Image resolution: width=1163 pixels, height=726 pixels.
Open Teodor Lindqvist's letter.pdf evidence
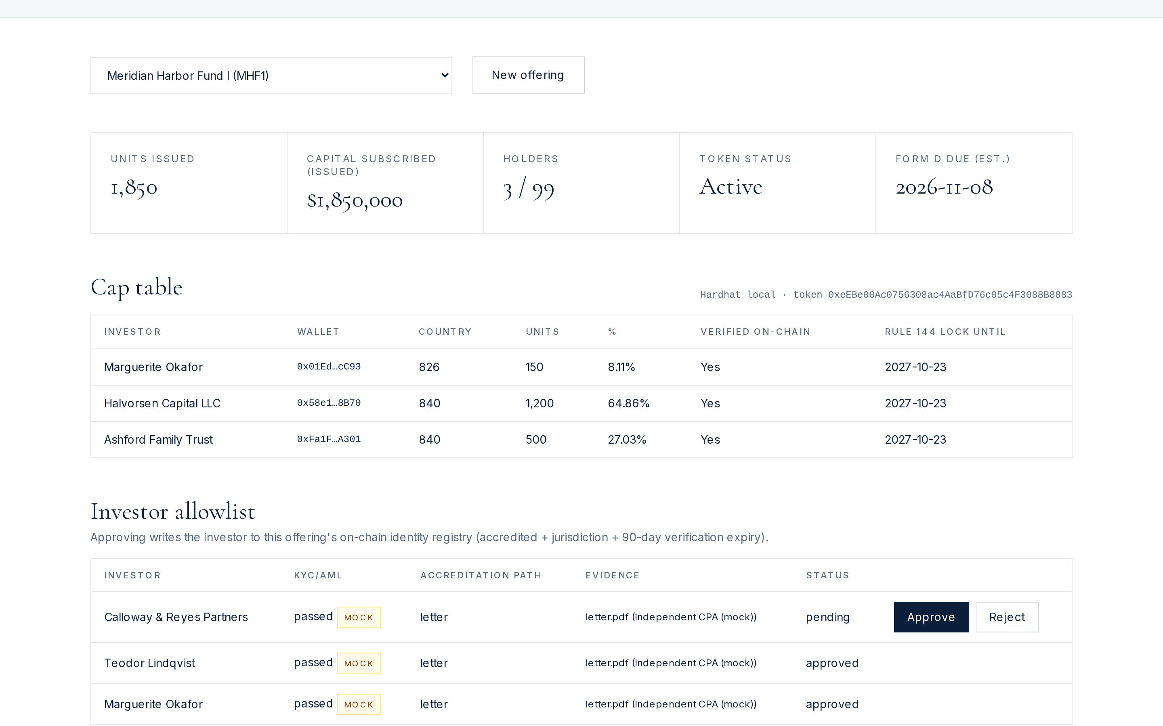671,663
